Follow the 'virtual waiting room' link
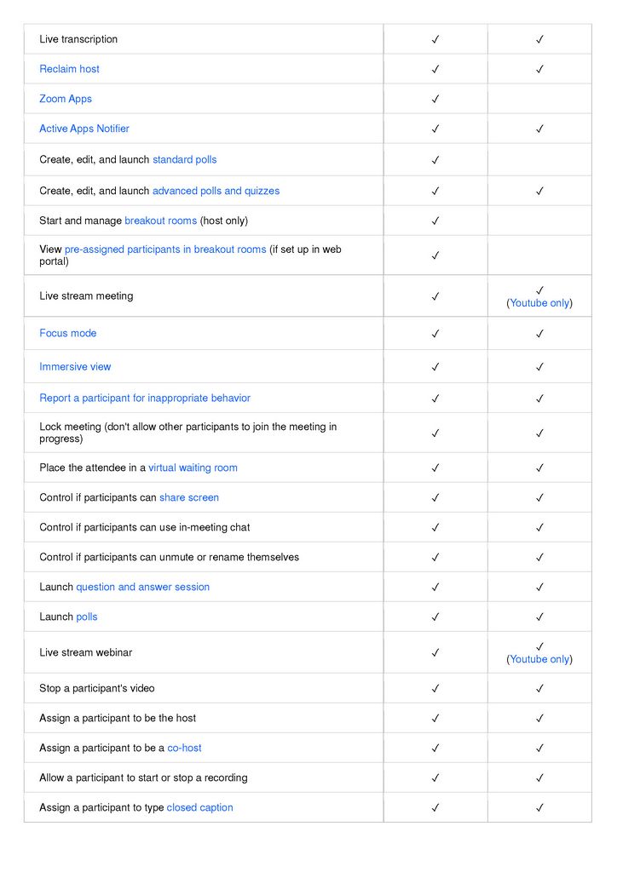Image resolution: width=617 pixels, height=872 pixels. click(193, 468)
